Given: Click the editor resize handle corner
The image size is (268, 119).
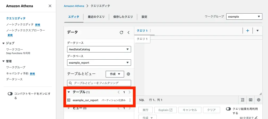Looking at the screenshot, I should 261,94.
